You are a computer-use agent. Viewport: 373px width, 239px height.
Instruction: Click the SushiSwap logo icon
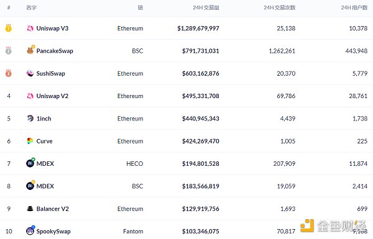[x=30, y=73]
